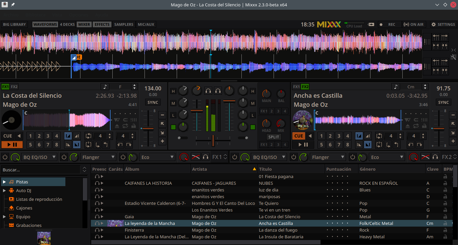The image size is (458, 245).
Task: Toggle left deck keylock padlock icon
Action: point(133,126)
